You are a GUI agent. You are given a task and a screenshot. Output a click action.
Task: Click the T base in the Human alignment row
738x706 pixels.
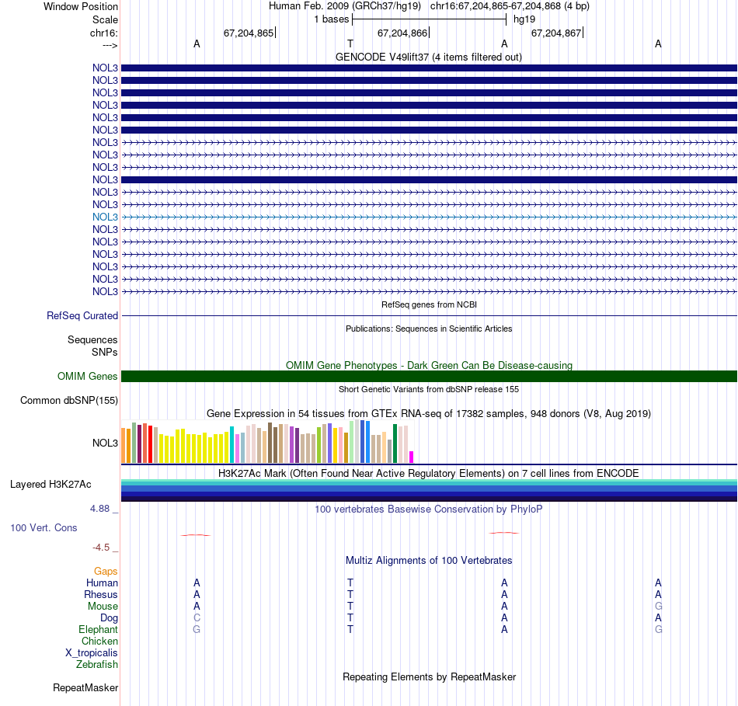pos(350,583)
